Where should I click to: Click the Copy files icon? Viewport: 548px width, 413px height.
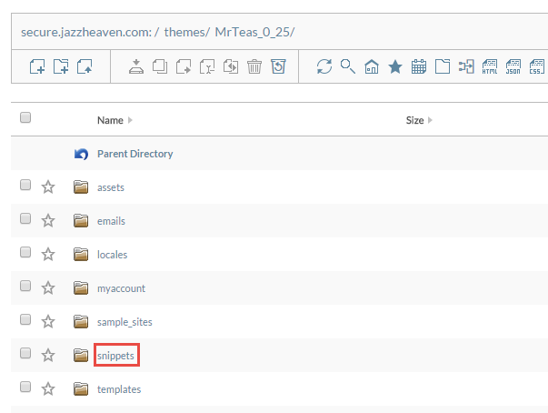pyautogui.click(x=160, y=66)
